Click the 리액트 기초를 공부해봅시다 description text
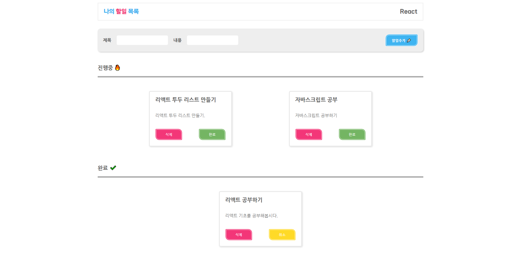The width and height of the screenshot is (521, 254). tap(252, 216)
